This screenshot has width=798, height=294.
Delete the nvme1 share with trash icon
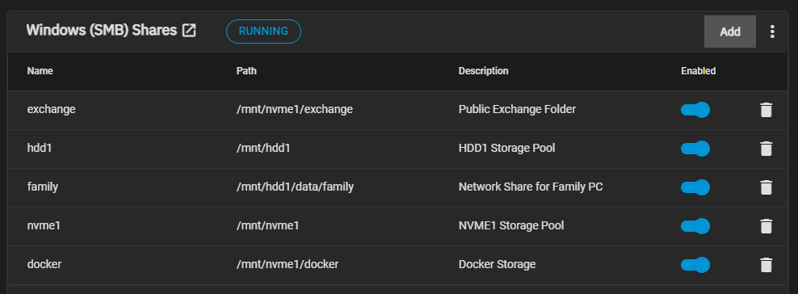click(766, 226)
